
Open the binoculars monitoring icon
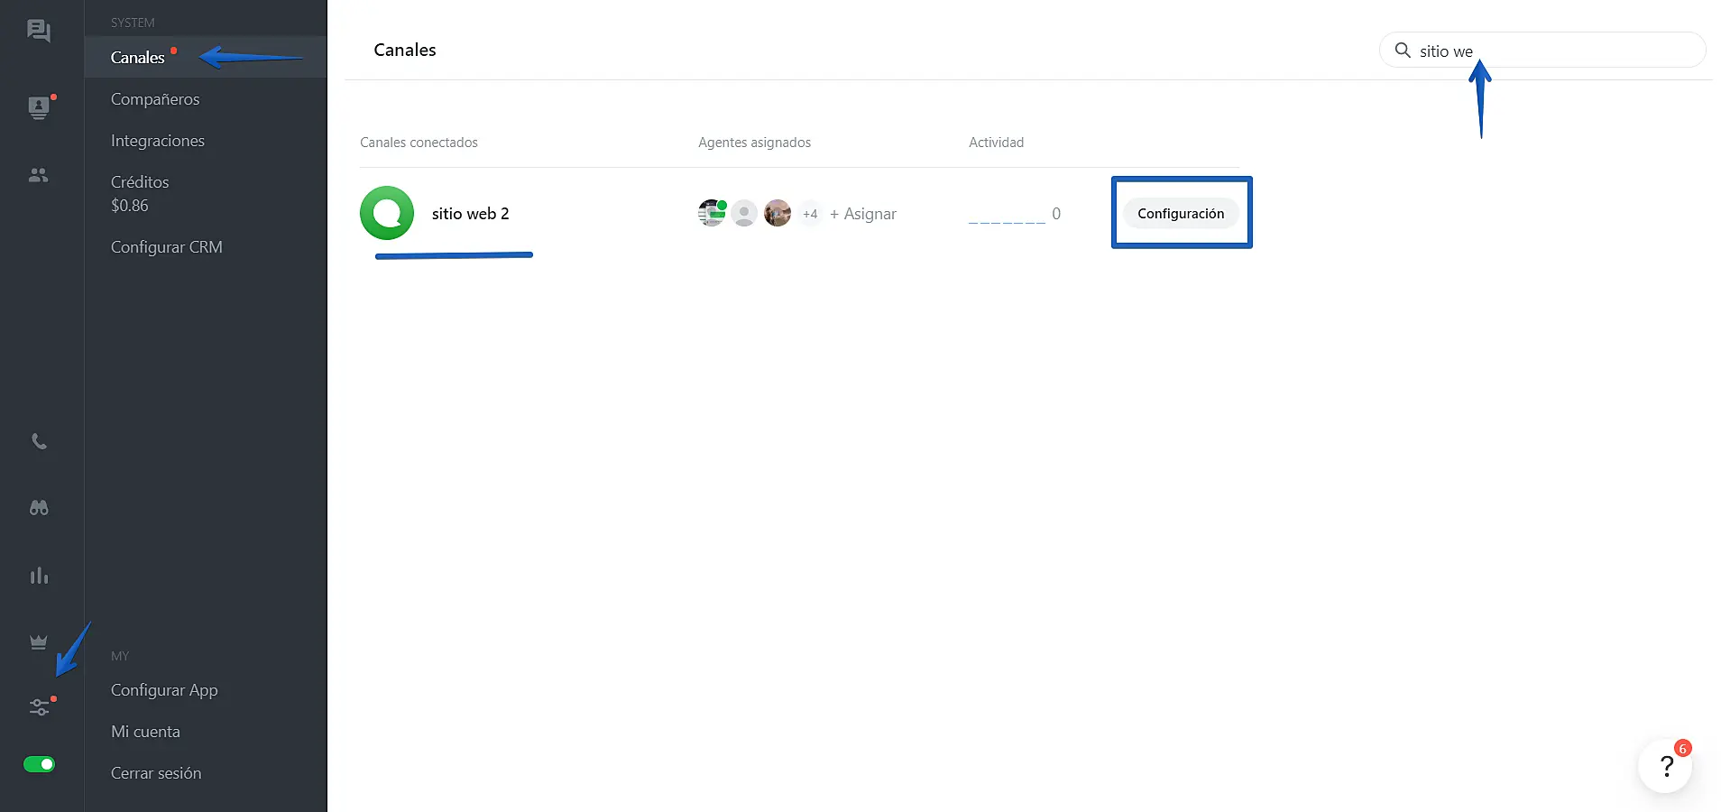point(39,508)
